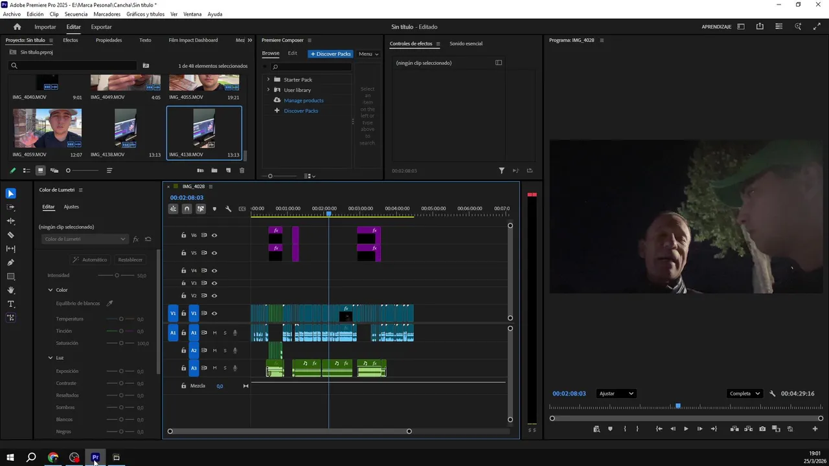Mark In point in Program monitor
Viewport: 829px width, 466px height.
click(x=625, y=429)
